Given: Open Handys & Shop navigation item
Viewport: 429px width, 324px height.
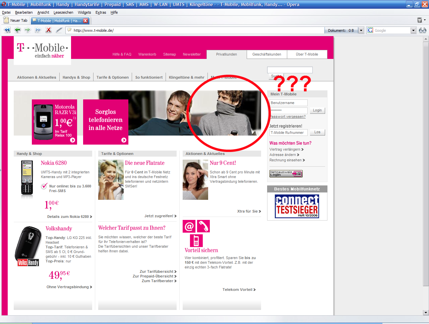Looking at the screenshot, I should pyautogui.click(x=76, y=77).
